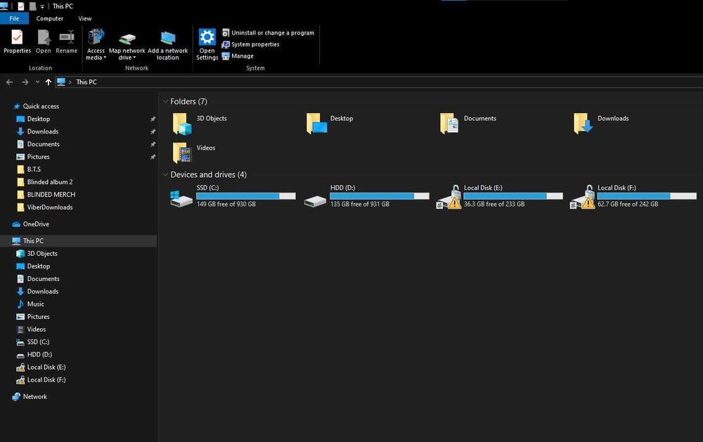Open the BLINDED MERCH folder
Image resolution: width=703 pixels, height=442 pixels.
pos(51,194)
